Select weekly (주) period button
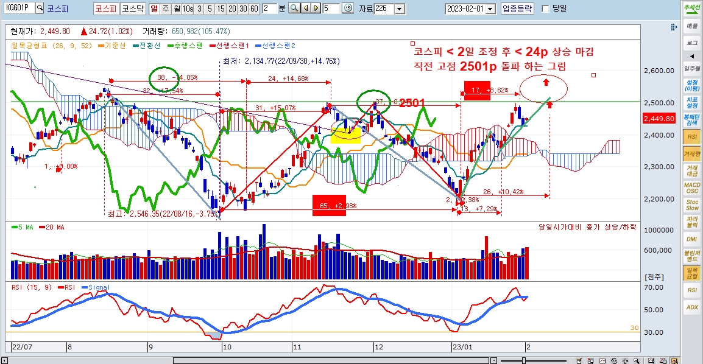 166,9
